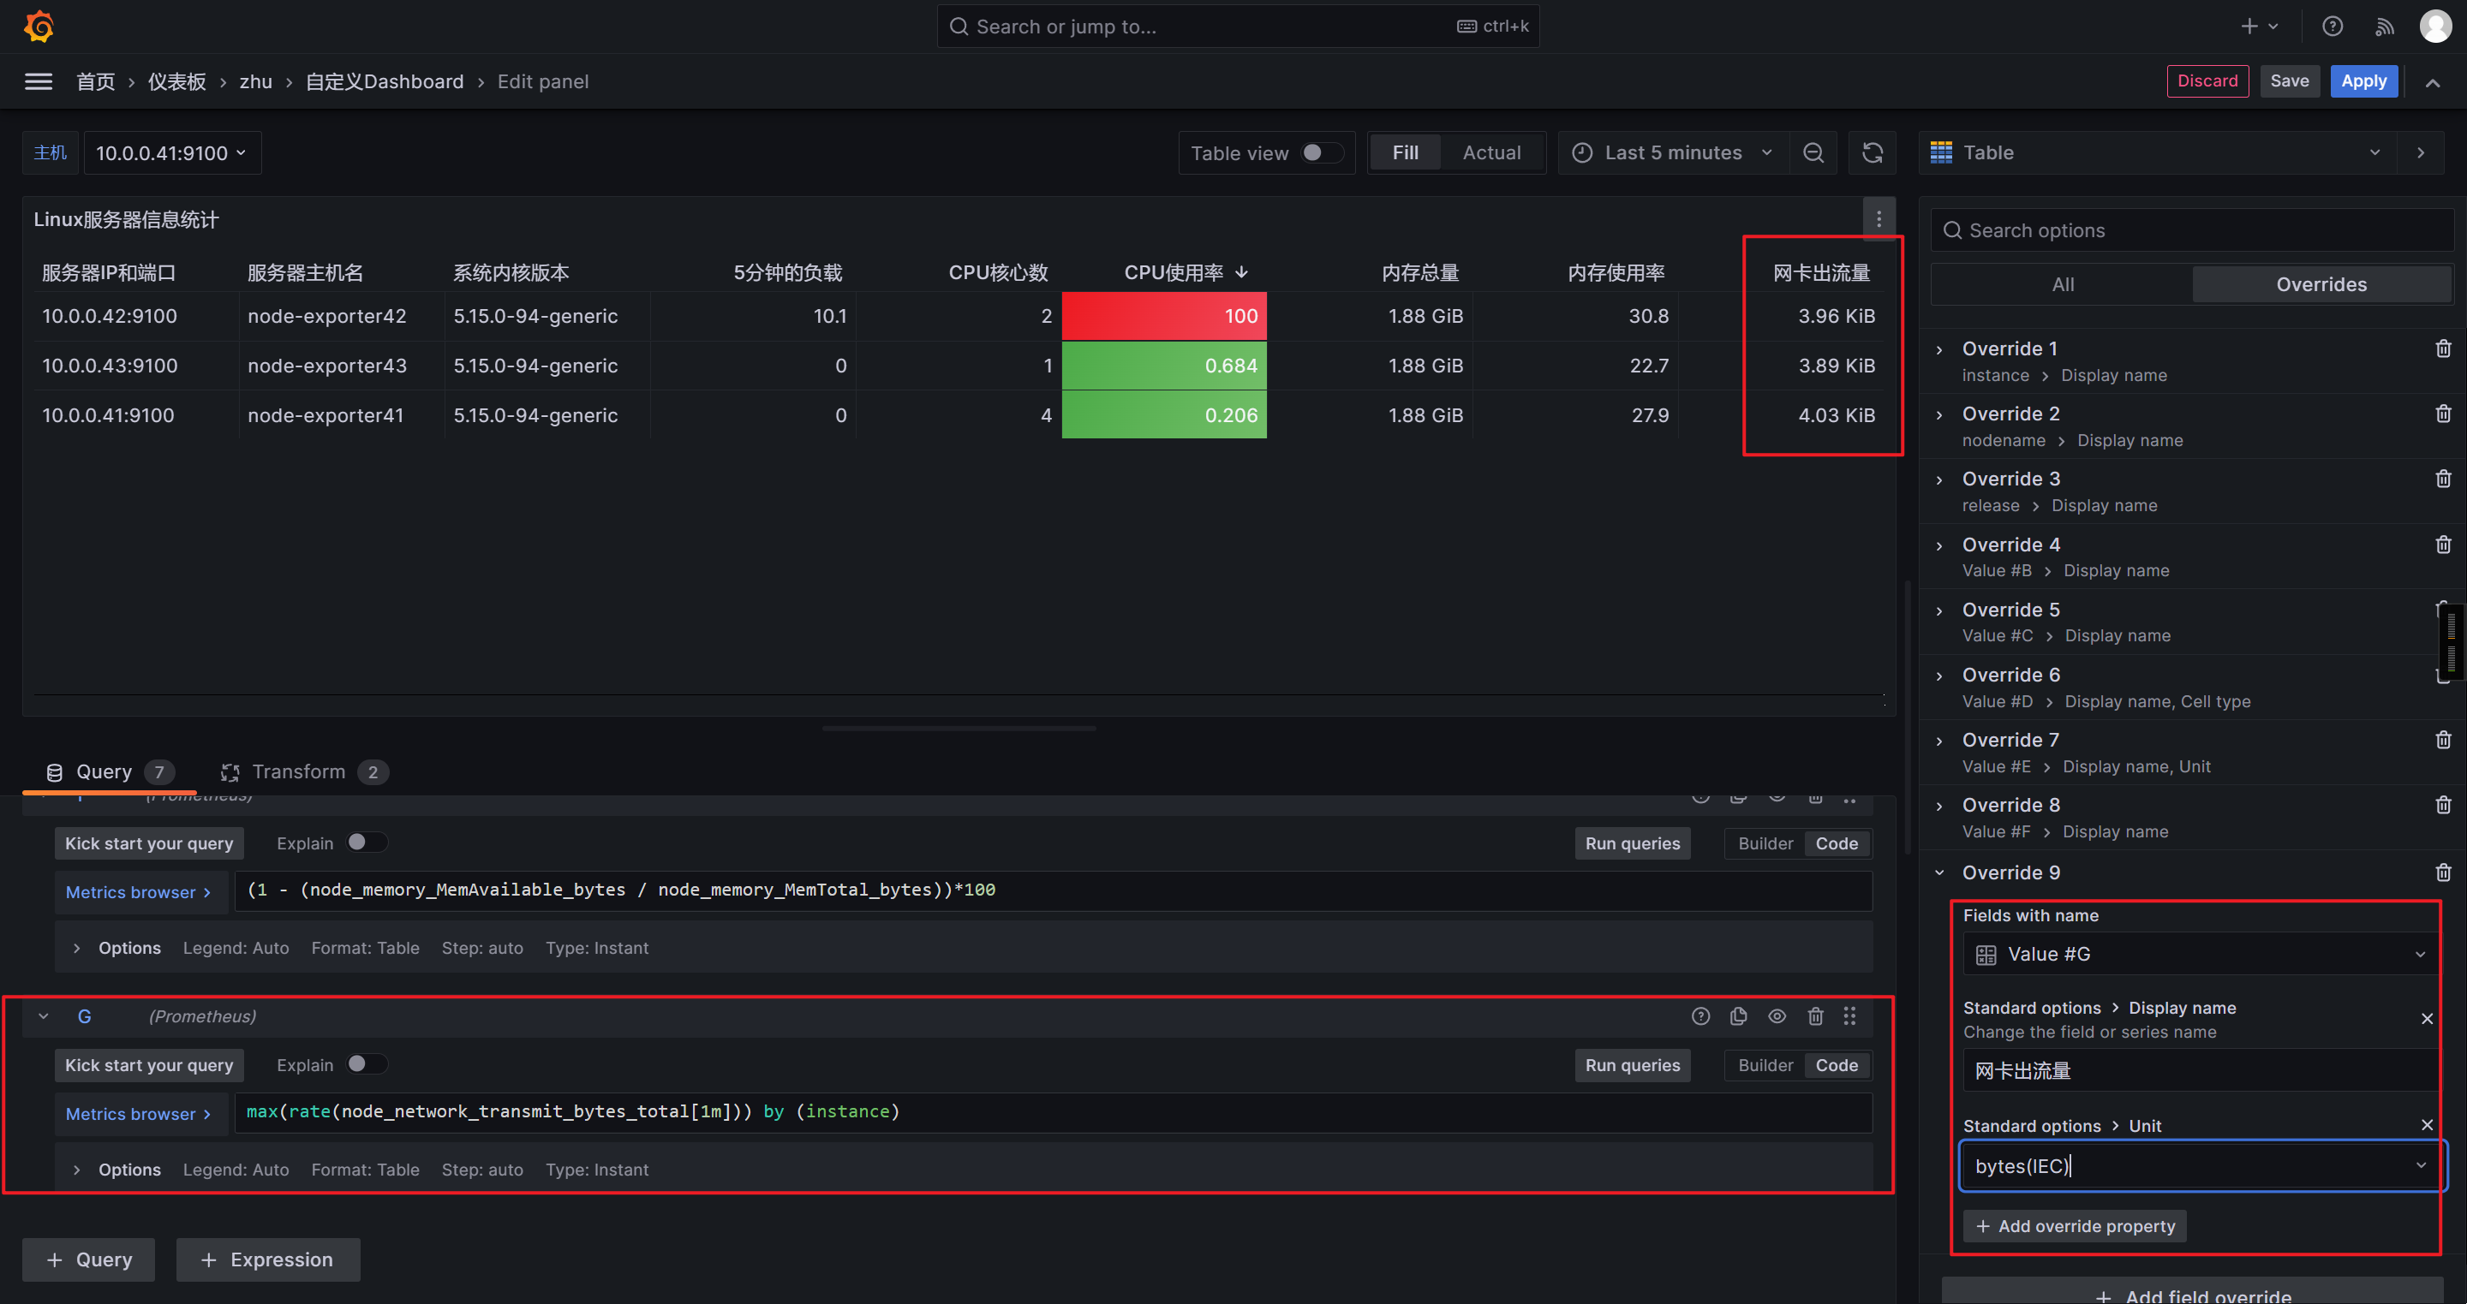Click the refresh dashboard icon

(1873, 153)
